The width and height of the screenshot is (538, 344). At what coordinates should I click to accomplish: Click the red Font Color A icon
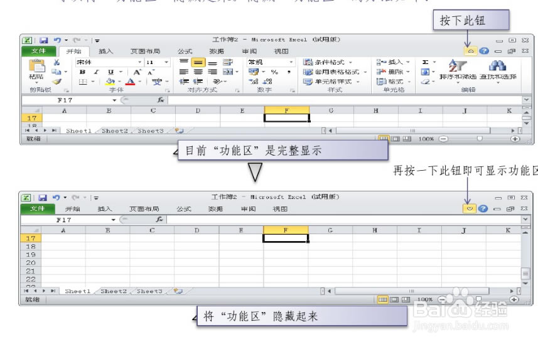point(130,81)
